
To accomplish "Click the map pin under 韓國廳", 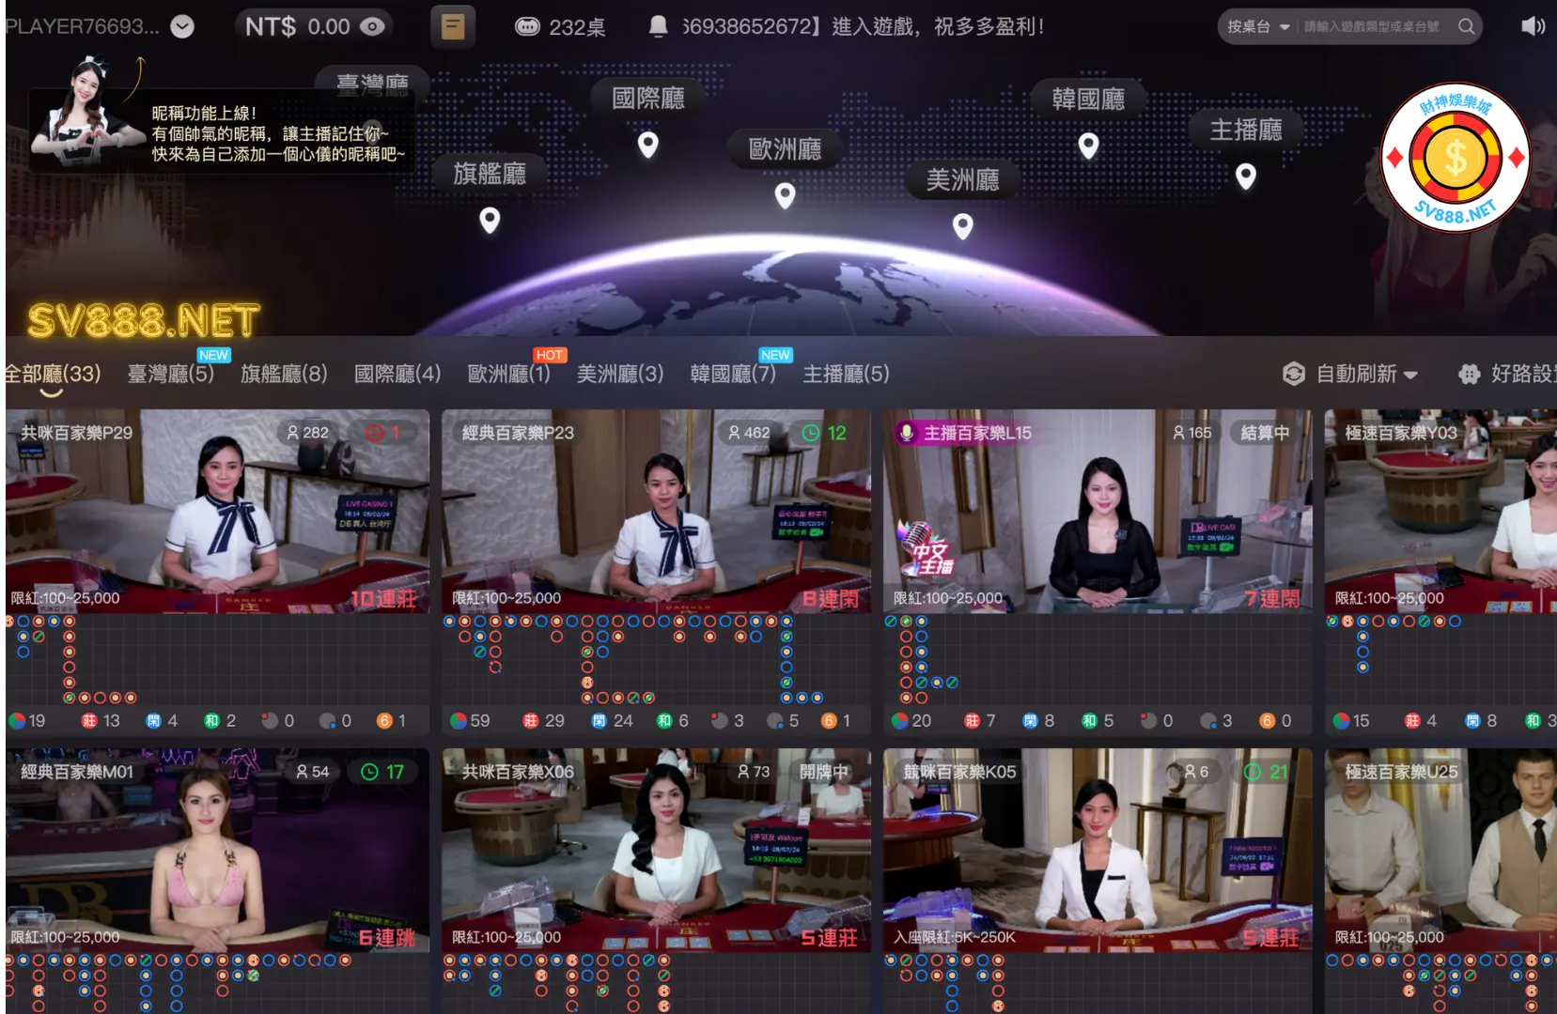I will 1088,146.
